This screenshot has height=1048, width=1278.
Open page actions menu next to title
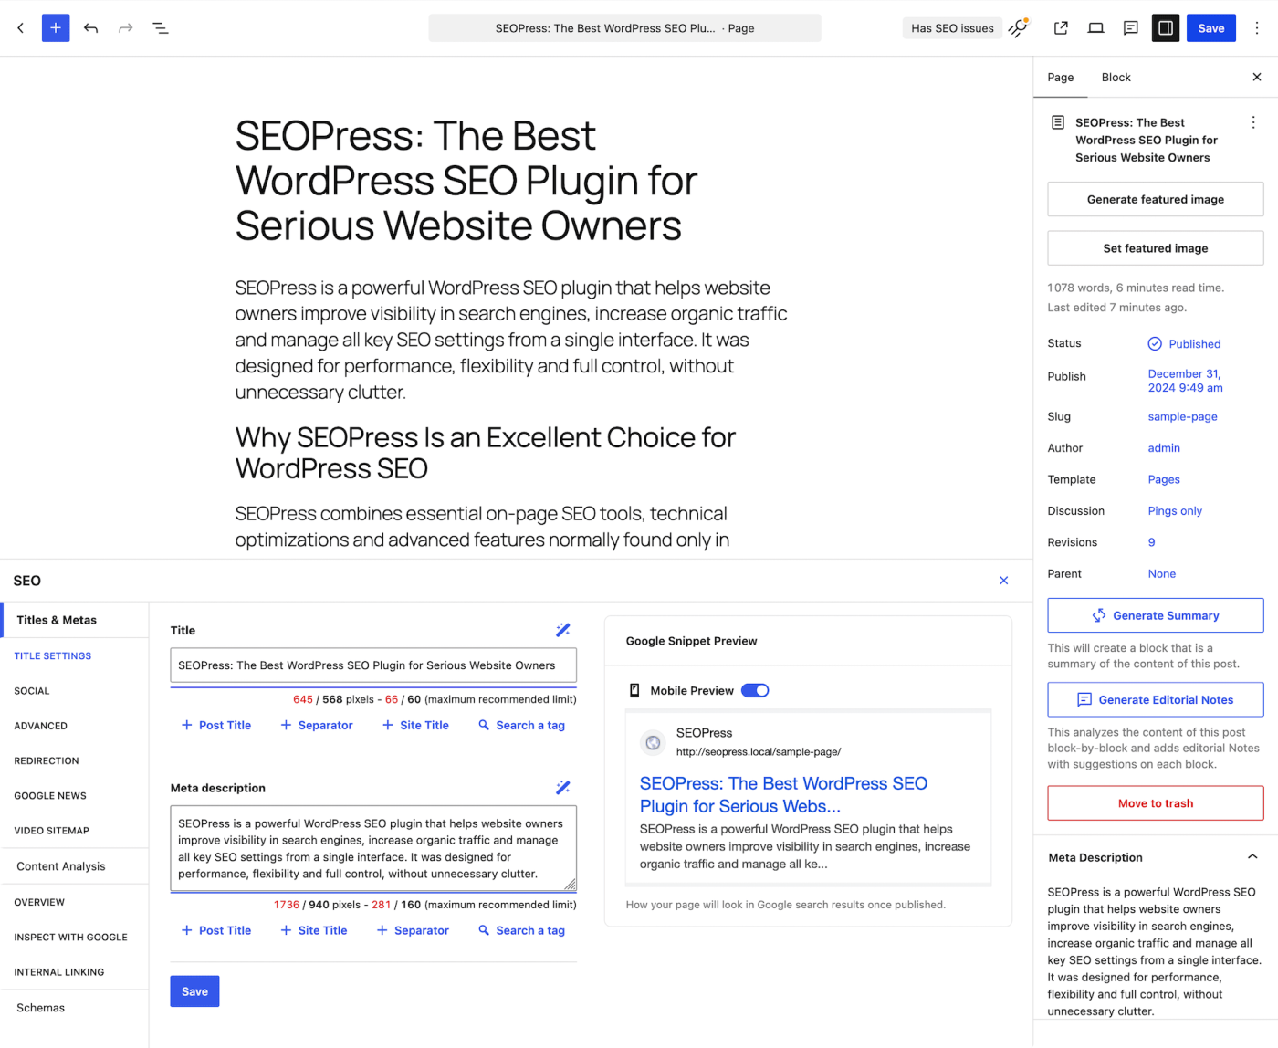1253,122
